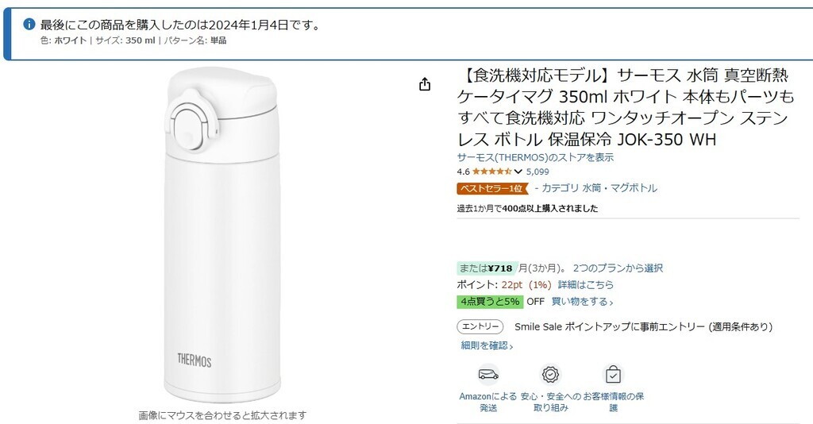This screenshot has height=424, width=813.
Task: Click the share icon beside the product title
Action: pos(425,84)
